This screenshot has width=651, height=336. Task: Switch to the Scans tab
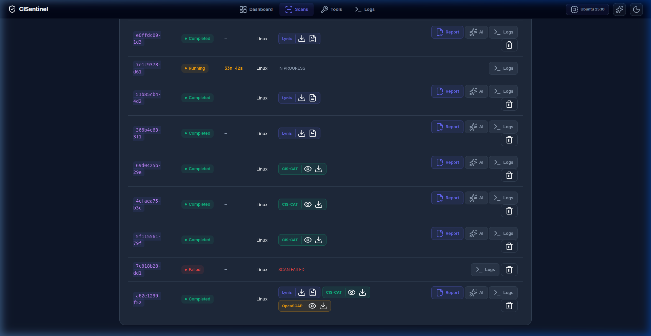pyautogui.click(x=297, y=9)
